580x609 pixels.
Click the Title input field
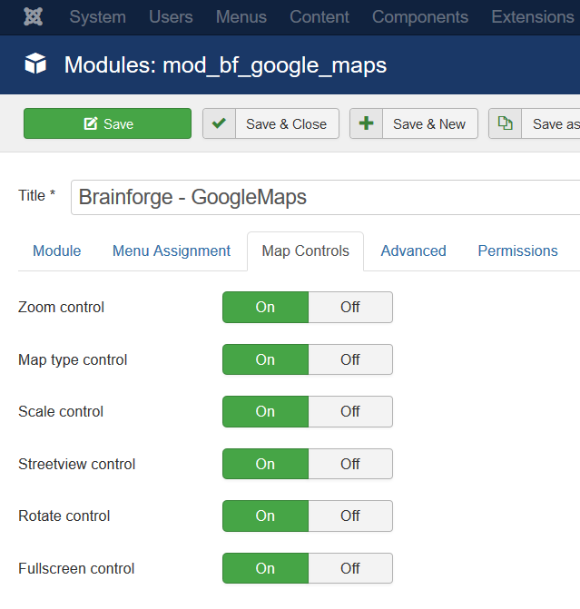326,197
